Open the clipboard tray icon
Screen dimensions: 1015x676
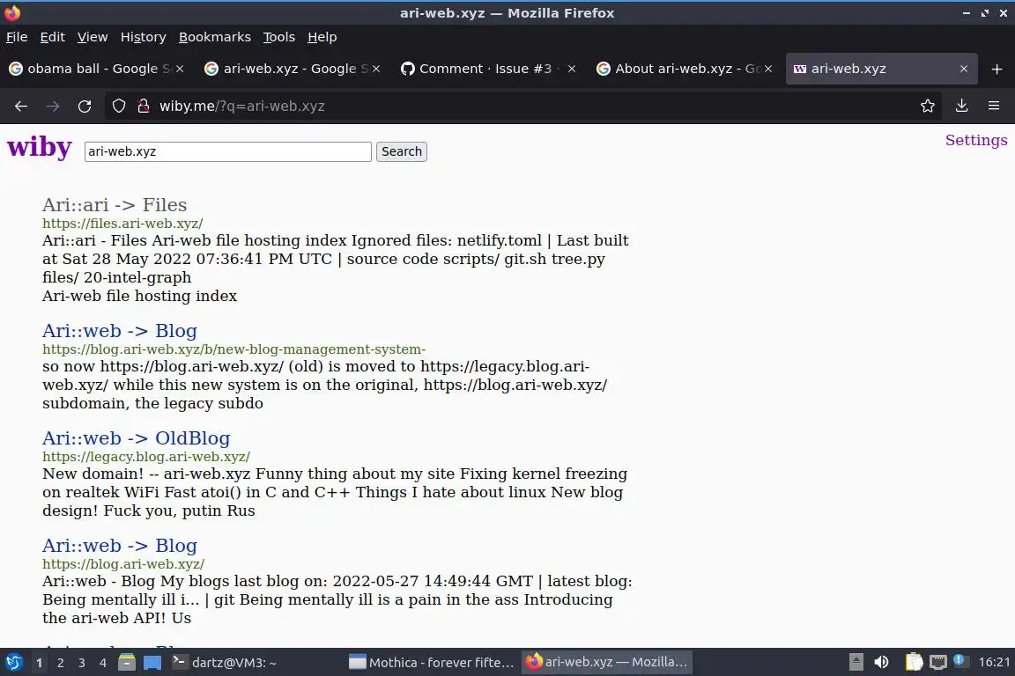[914, 662]
